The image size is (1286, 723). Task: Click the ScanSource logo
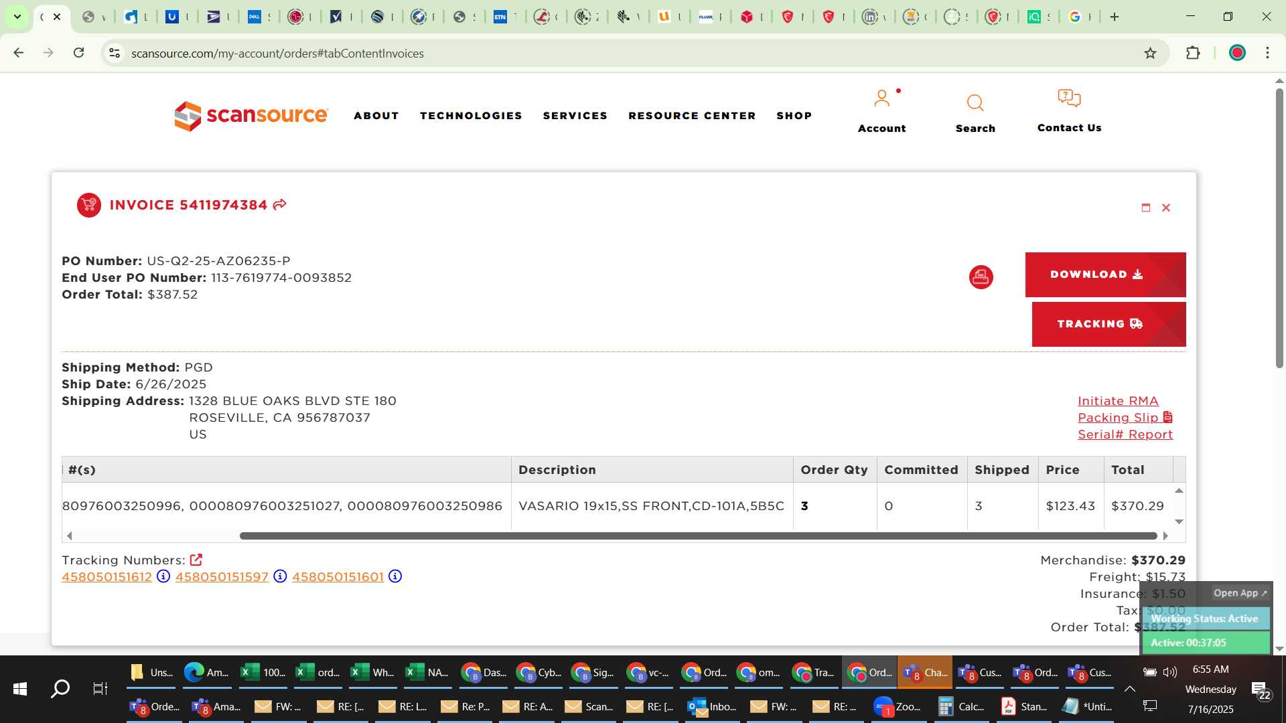click(x=251, y=116)
